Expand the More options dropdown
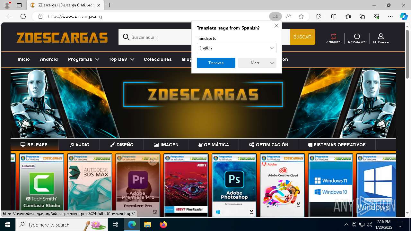This screenshot has width=411, height=231. pyautogui.click(x=257, y=63)
